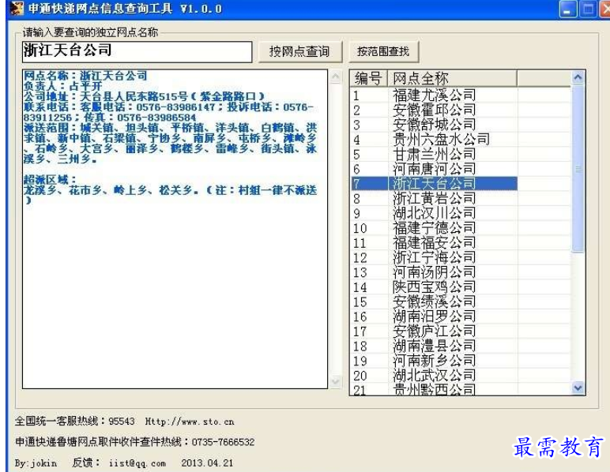Click the list scrollbar up arrow
610x472 pixels.
(578, 77)
